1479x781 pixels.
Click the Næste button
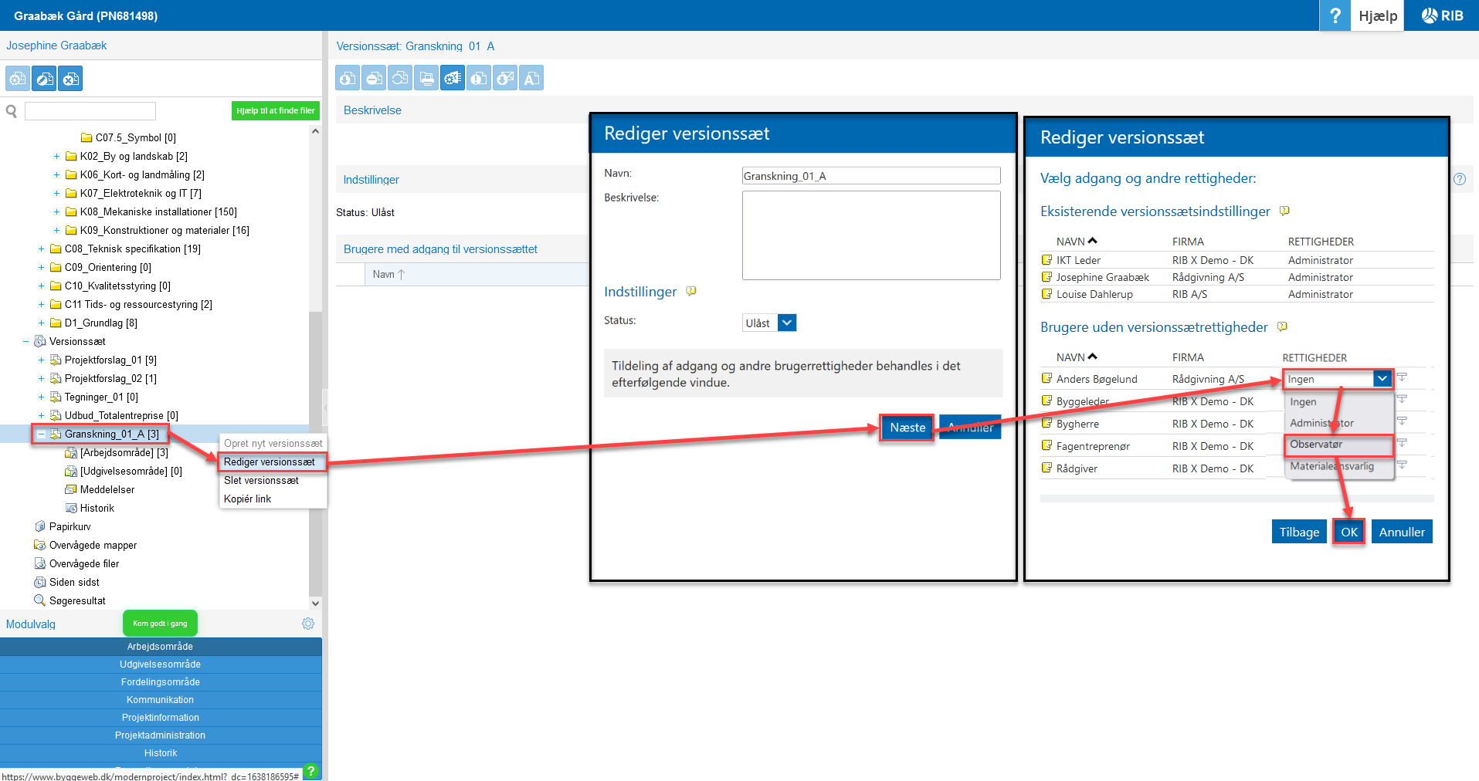click(x=907, y=428)
